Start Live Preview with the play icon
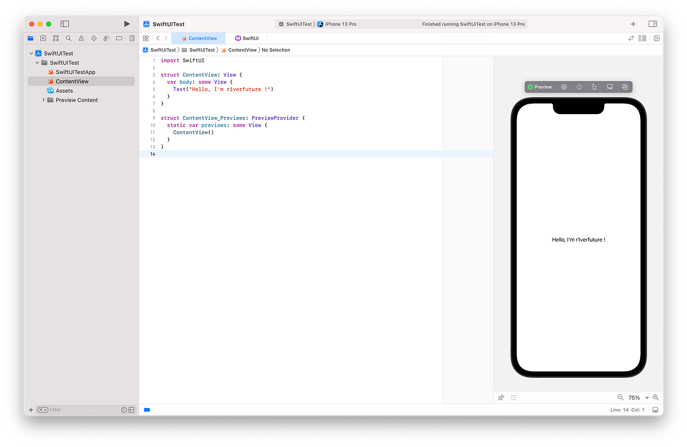The height and width of the screenshot is (447, 687). [564, 87]
